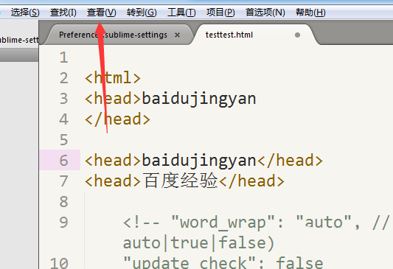Image resolution: width=393 pixels, height=269 pixels.
Task: Close the Preferences.sublime-settings tab
Action: [x=177, y=35]
